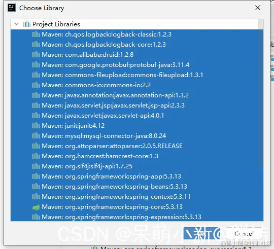This screenshot has height=249, width=274.
Task: Click the javax.servlet.jsp-api:2.3.3 library icon
Action: 36,105
